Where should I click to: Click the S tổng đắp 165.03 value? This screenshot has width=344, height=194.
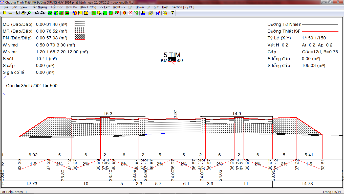[313, 65]
